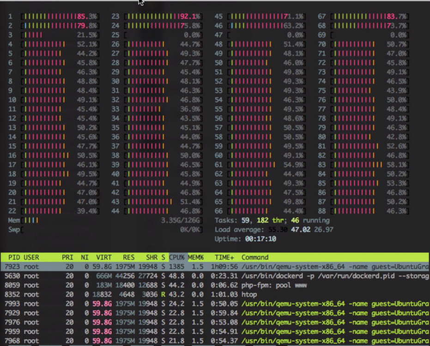Click the PRI column header

tap(67, 257)
